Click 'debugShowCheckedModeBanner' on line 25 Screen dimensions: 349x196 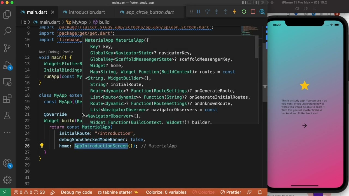pos(92,140)
